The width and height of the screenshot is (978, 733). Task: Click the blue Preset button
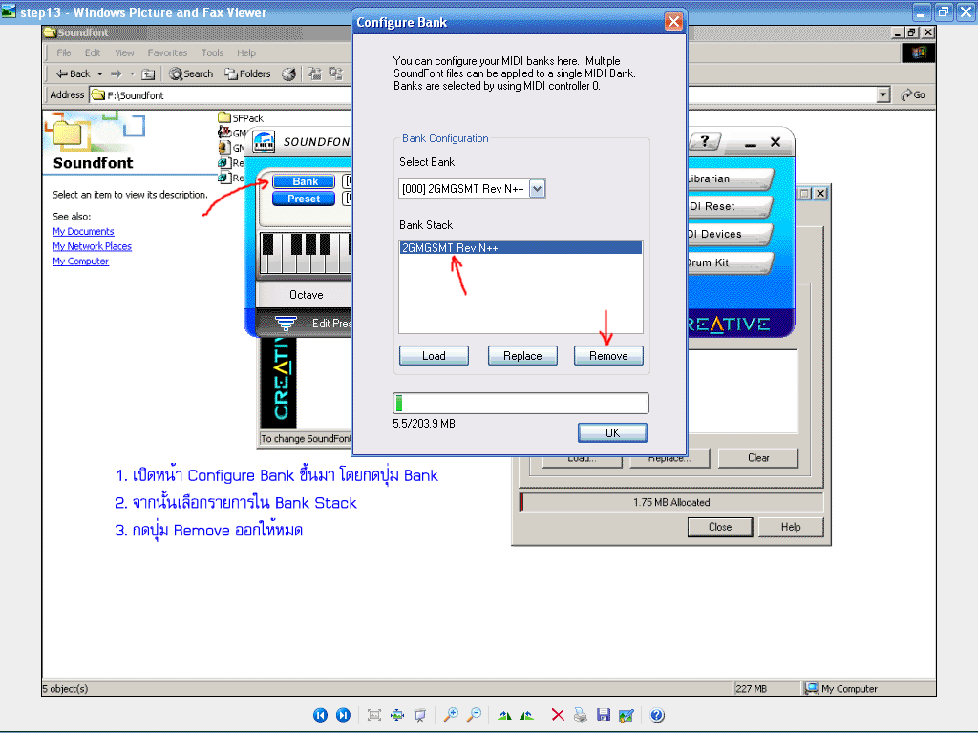click(304, 199)
